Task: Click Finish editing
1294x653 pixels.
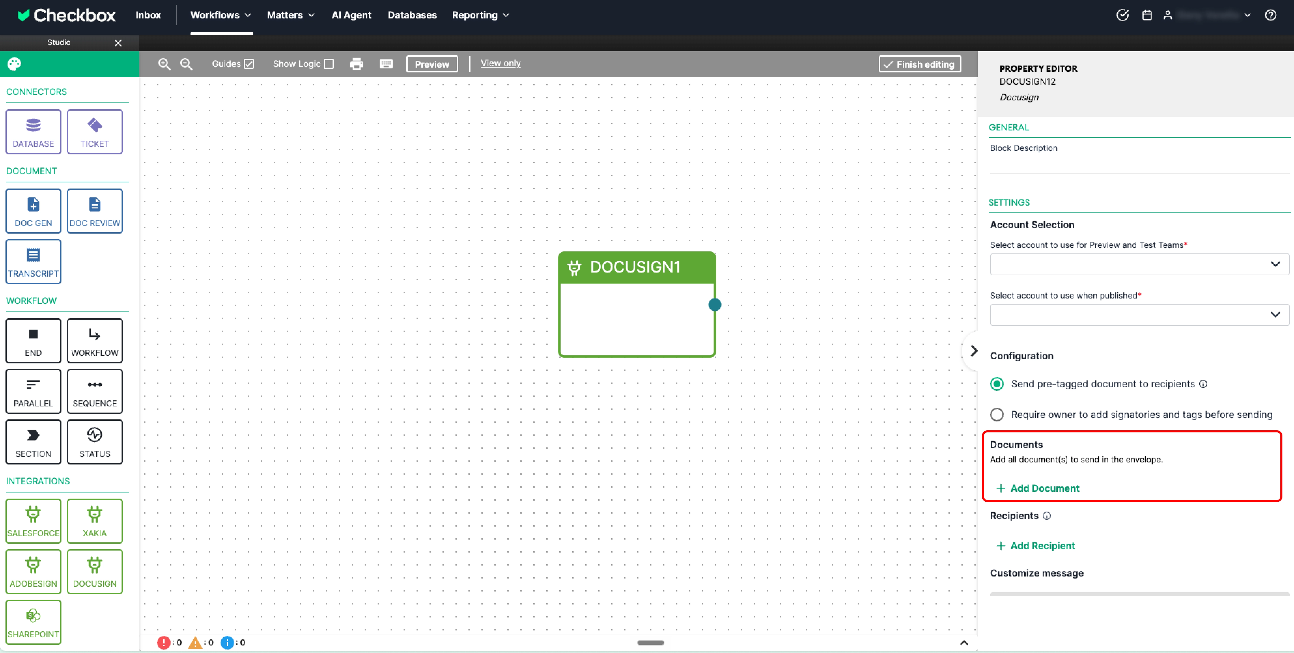Action: 920,64
